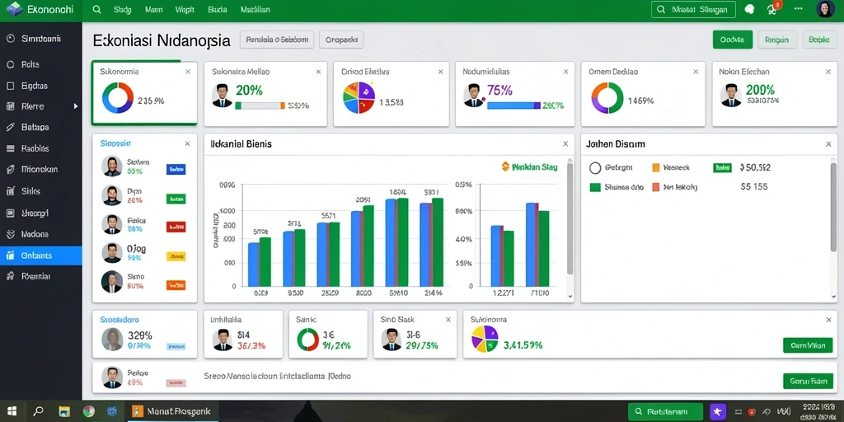
Task: Open the chat bubble icon in header
Action: tap(749, 9)
